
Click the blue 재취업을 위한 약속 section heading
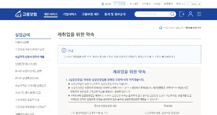[x=129, y=72]
